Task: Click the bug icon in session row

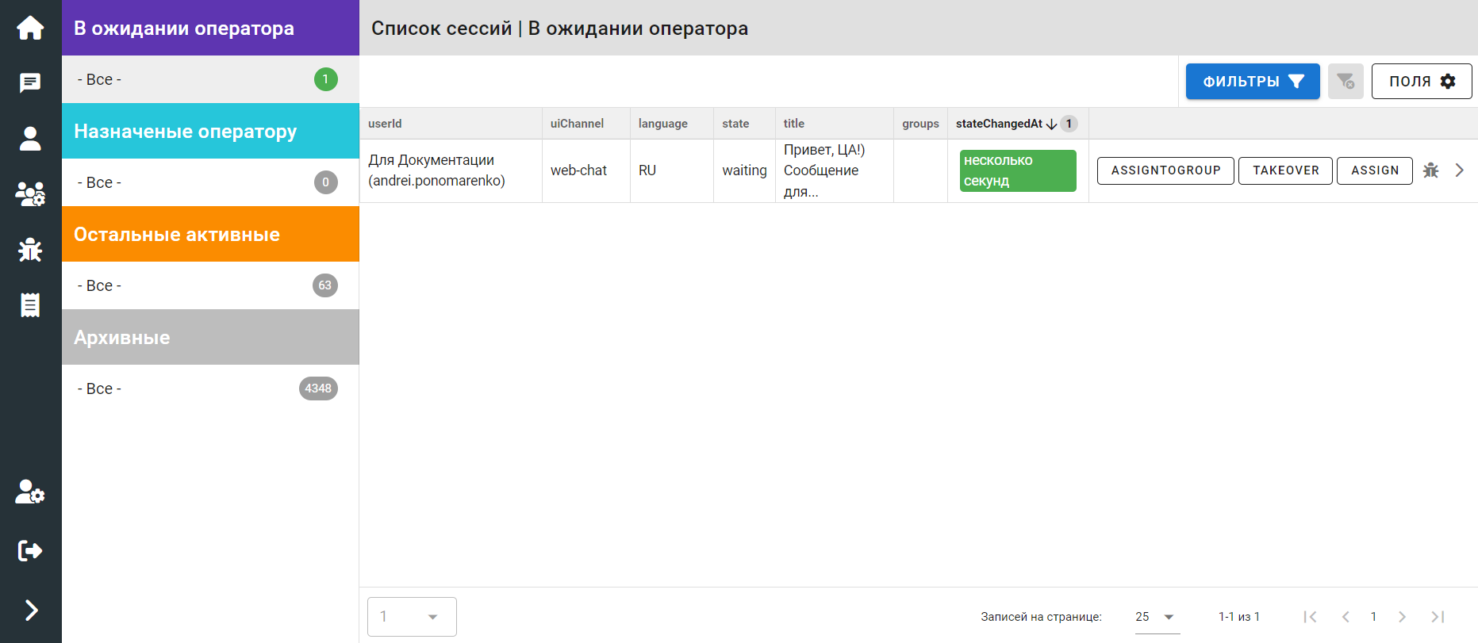Action: (x=1430, y=170)
